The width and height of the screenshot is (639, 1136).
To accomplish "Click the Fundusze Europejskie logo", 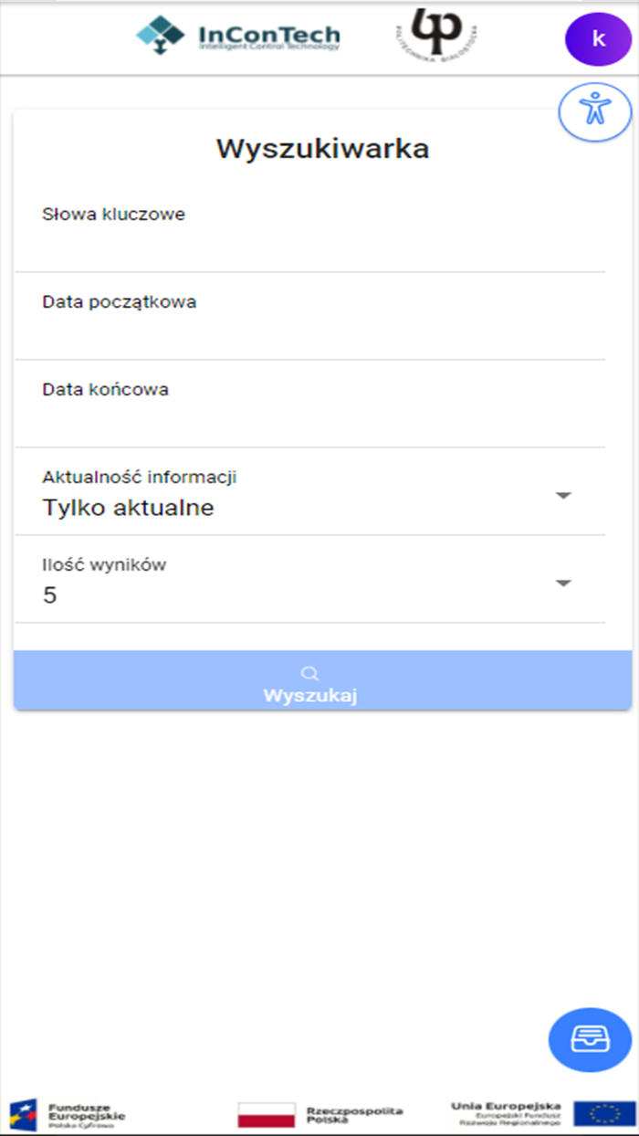I will point(68,1113).
